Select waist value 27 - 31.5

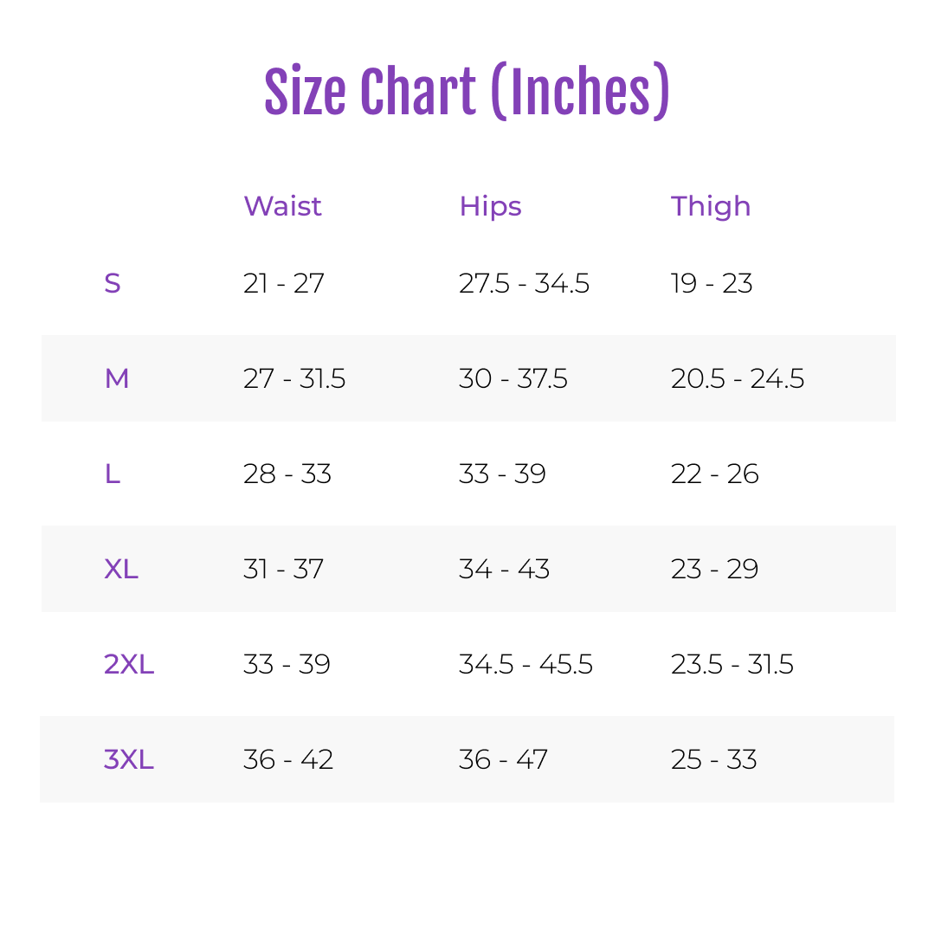pos(294,378)
